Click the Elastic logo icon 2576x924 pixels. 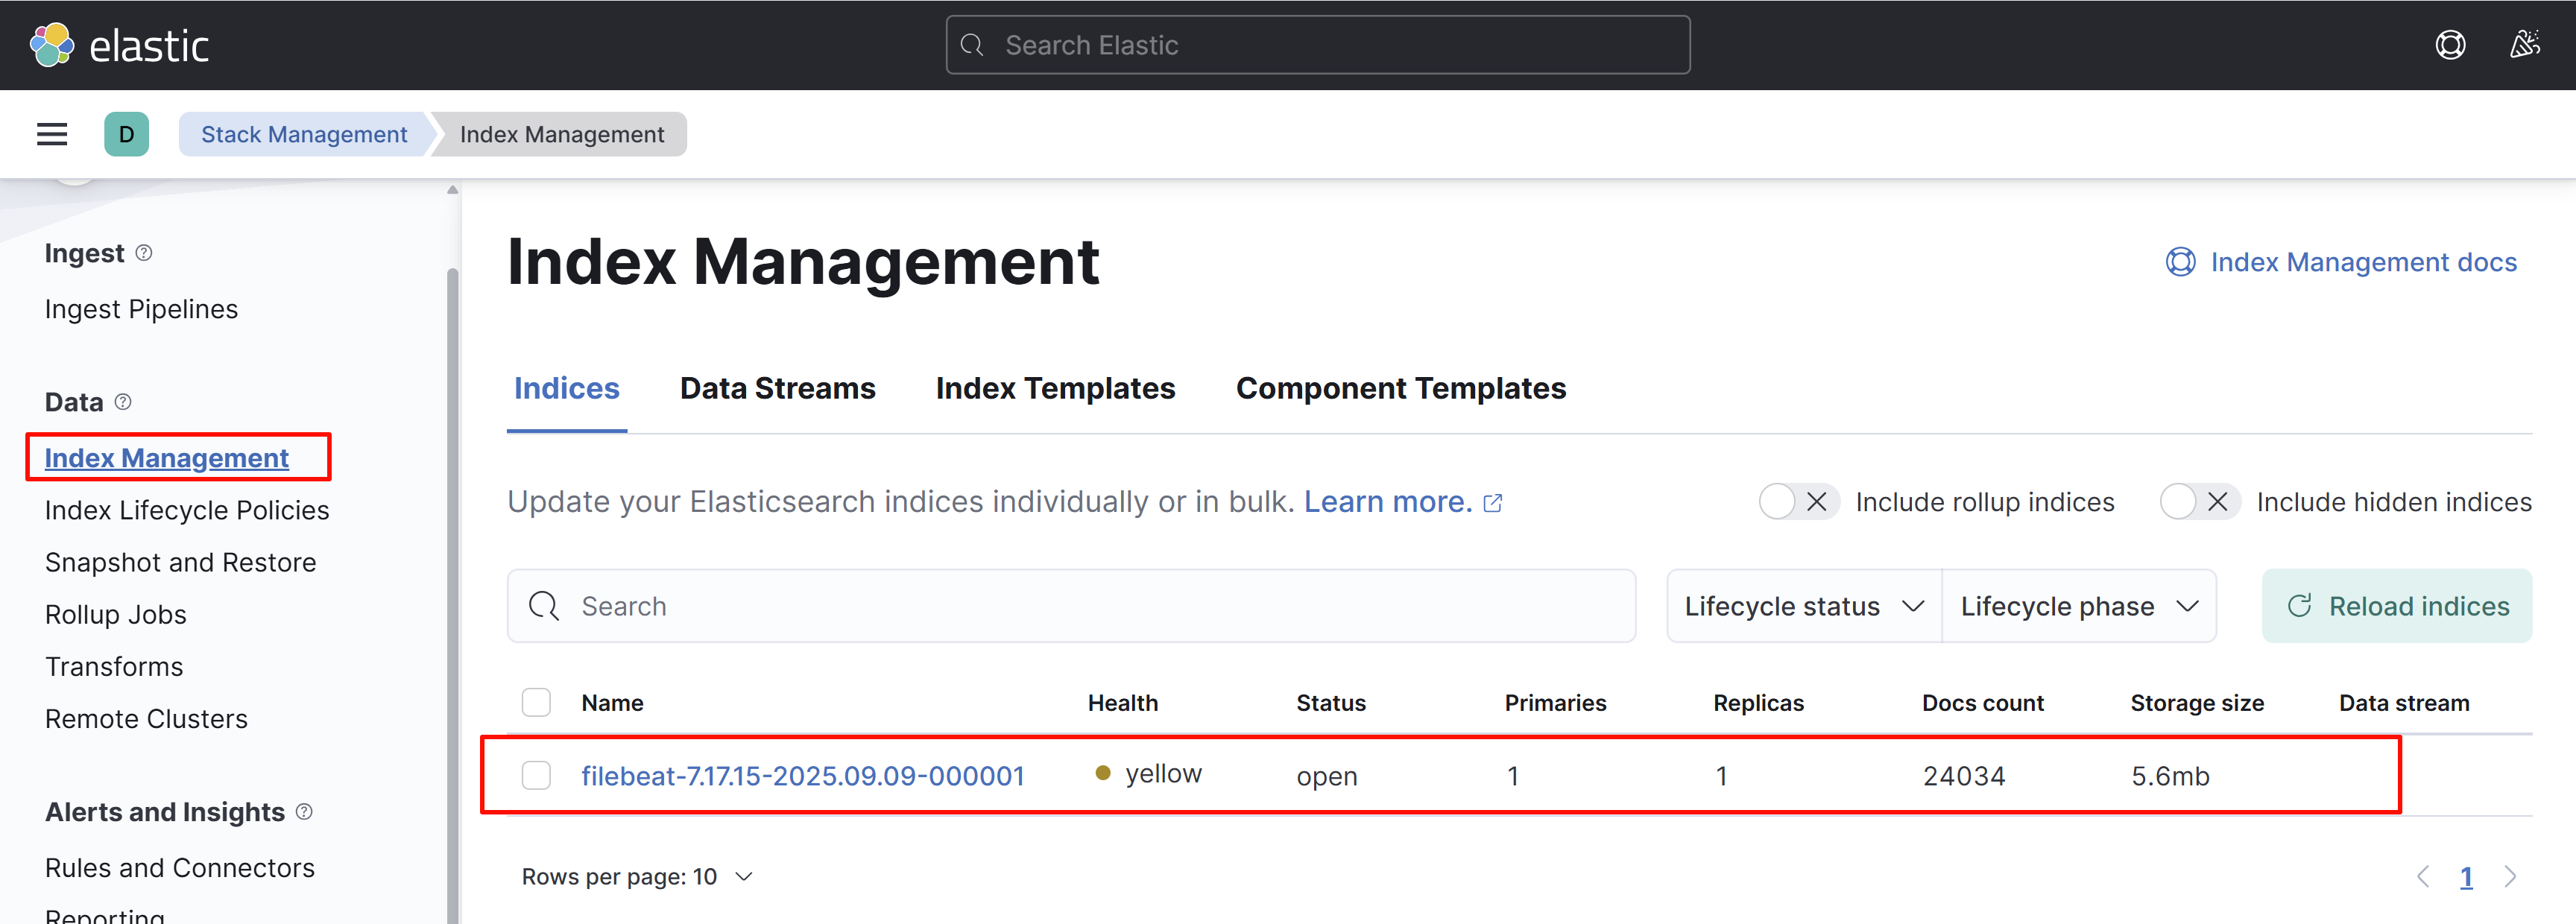click(52, 45)
